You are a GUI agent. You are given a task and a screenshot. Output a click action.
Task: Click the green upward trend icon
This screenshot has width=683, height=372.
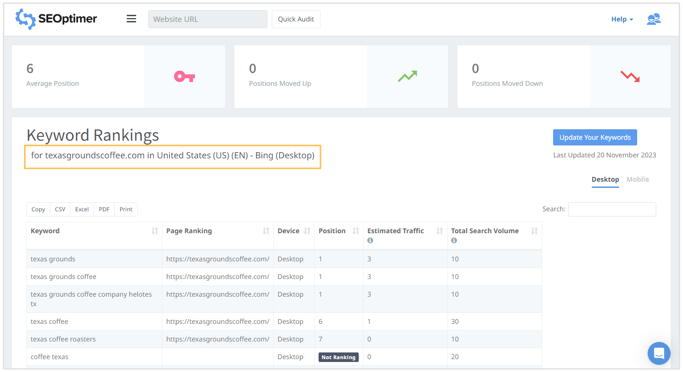click(407, 76)
